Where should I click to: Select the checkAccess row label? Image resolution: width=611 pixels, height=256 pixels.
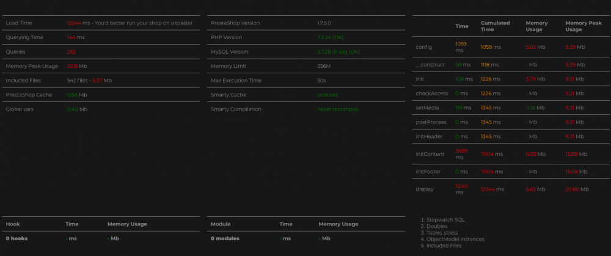(432, 93)
